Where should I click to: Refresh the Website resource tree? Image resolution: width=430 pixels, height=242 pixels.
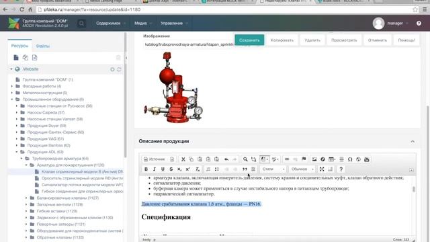click(119, 69)
